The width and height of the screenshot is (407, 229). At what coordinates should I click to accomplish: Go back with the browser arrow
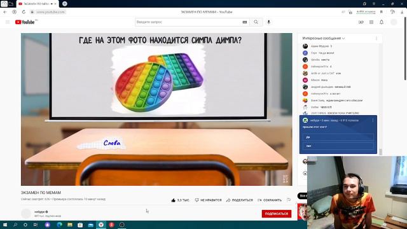(x=5, y=12)
